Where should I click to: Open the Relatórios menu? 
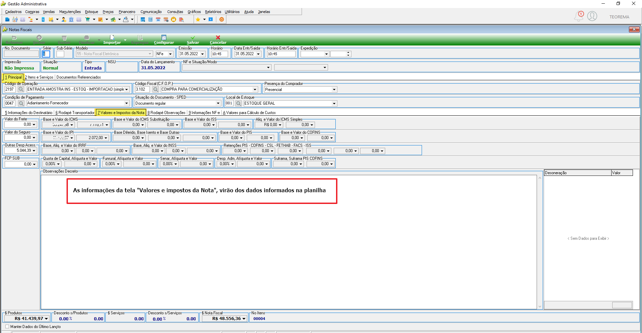(213, 12)
